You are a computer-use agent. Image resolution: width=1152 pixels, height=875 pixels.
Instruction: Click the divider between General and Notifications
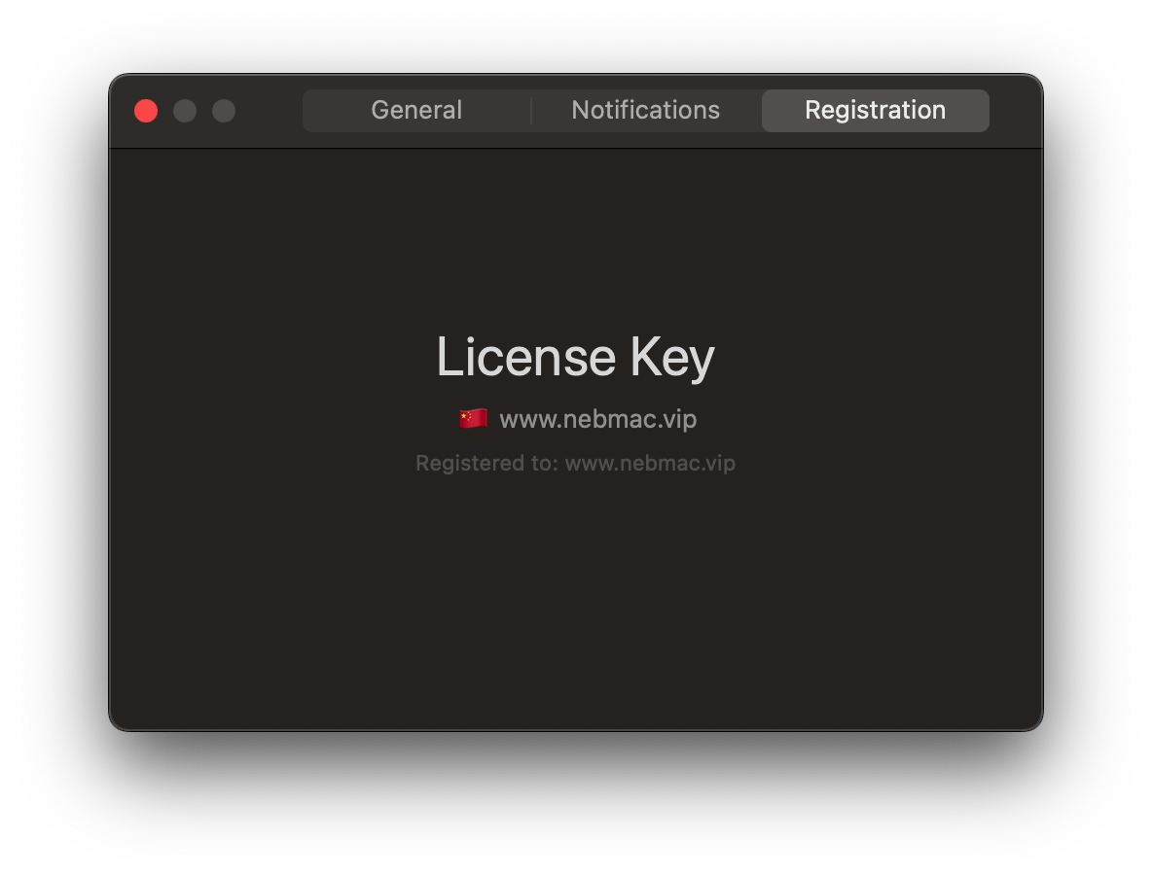pos(531,111)
